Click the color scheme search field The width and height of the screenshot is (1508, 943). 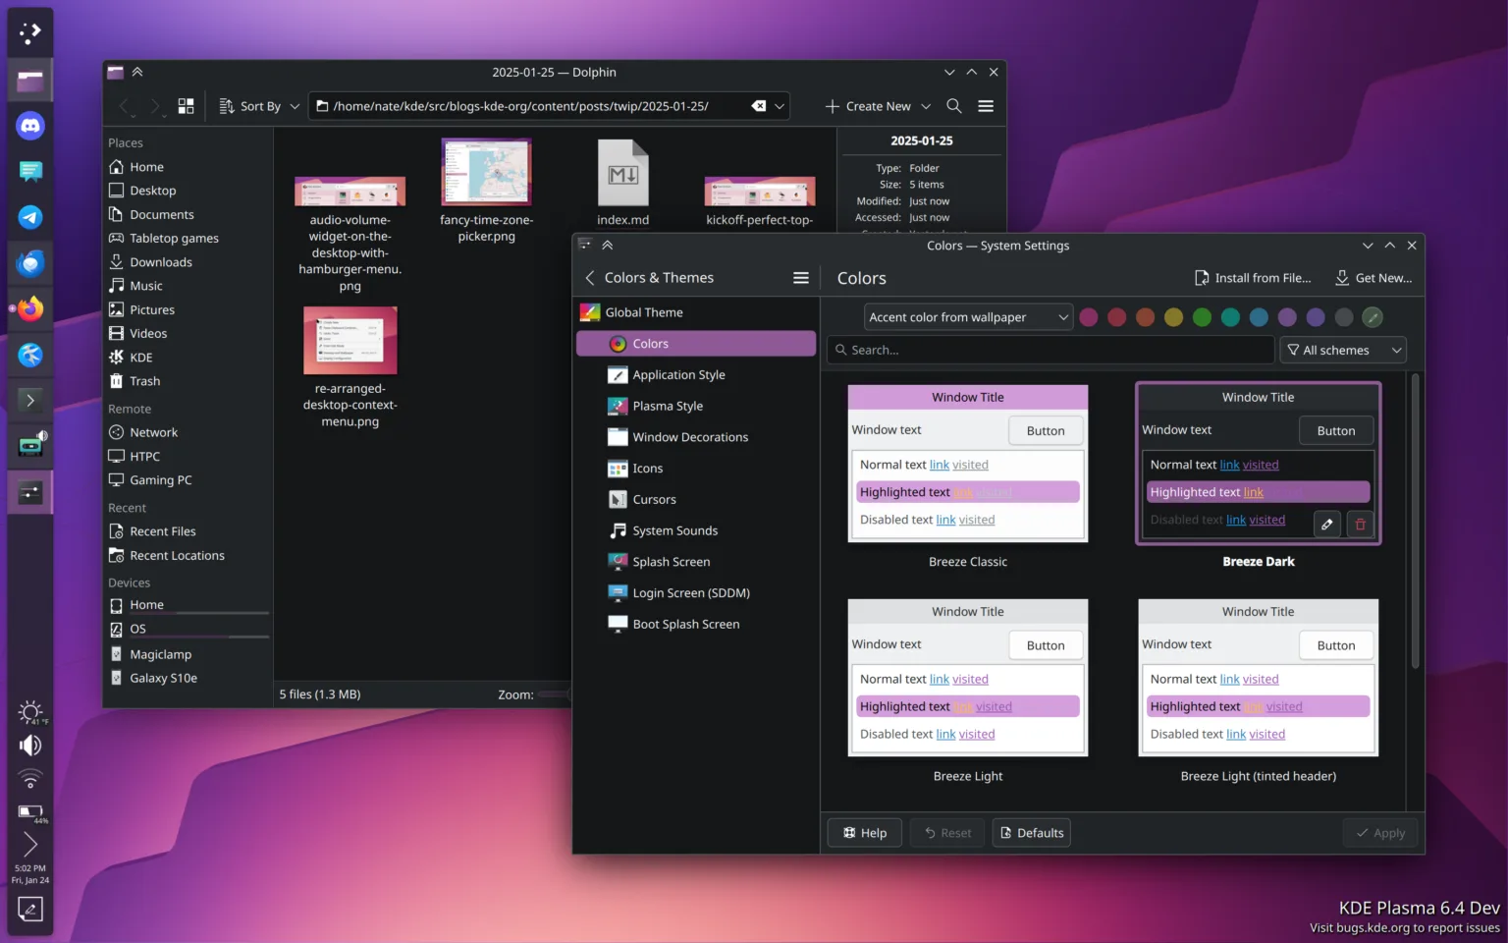(1050, 350)
